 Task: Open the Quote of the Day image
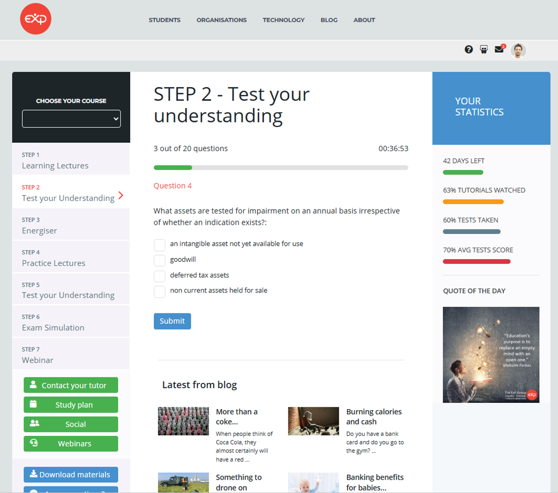coord(491,354)
